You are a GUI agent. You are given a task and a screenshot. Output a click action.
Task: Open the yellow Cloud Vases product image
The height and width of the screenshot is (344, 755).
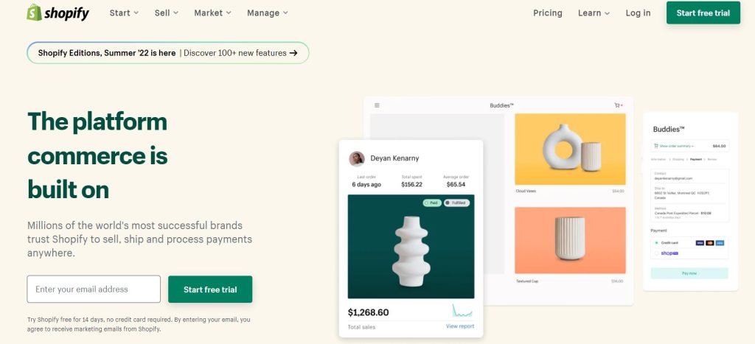[570, 149]
